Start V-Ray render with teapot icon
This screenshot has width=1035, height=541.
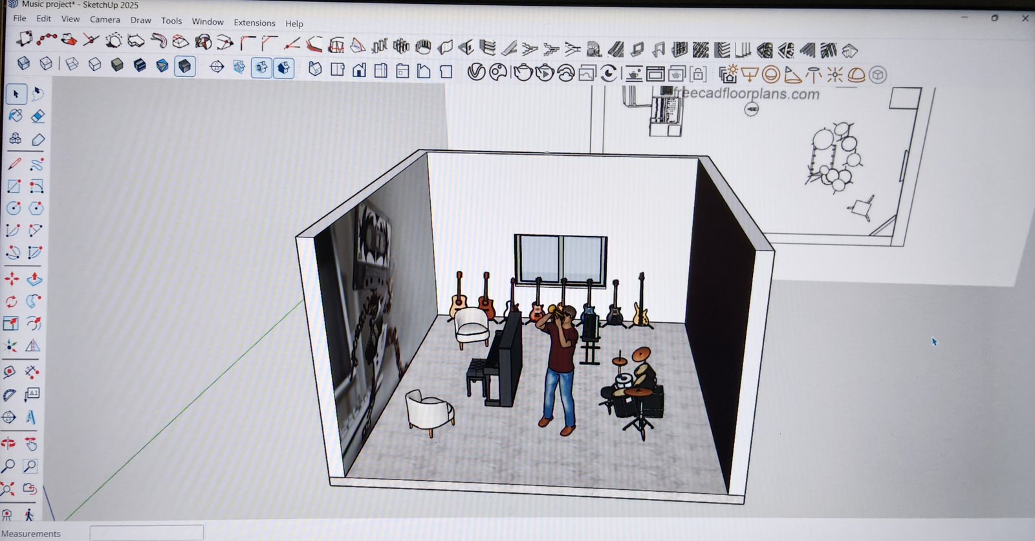coord(522,73)
